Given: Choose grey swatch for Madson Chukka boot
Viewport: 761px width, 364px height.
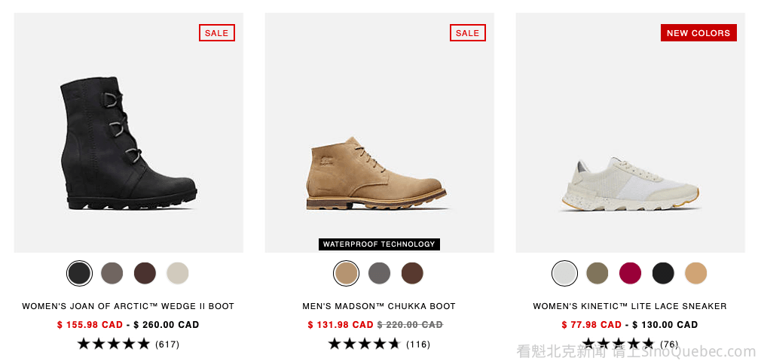Looking at the screenshot, I should (379, 273).
